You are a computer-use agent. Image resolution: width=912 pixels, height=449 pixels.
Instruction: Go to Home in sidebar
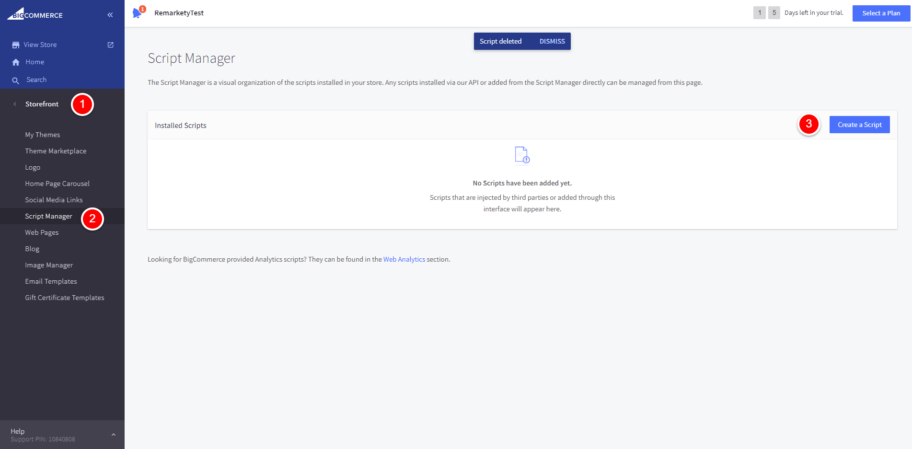(x=35, y=62)
